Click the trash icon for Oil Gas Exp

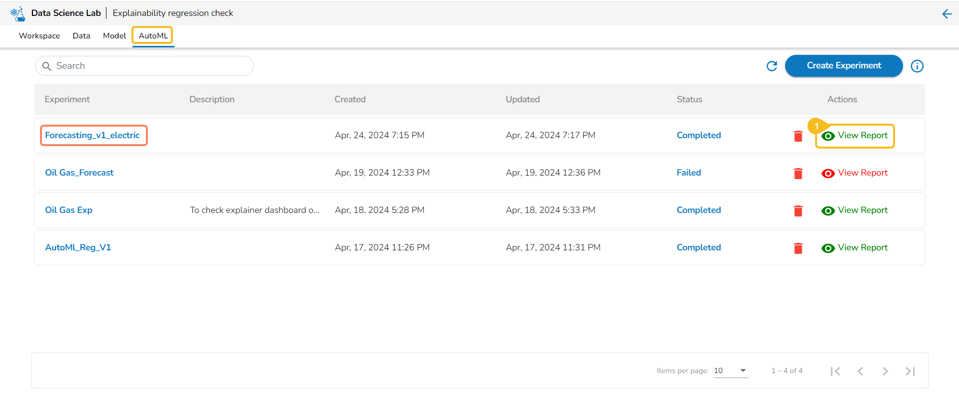point(798,210)
